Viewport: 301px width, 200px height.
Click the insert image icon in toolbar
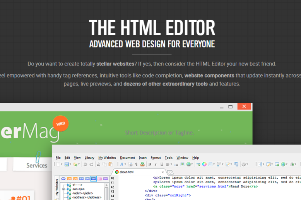point(182,164)
